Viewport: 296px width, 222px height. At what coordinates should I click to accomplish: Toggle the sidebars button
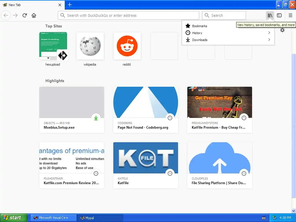tap(279, 15)
